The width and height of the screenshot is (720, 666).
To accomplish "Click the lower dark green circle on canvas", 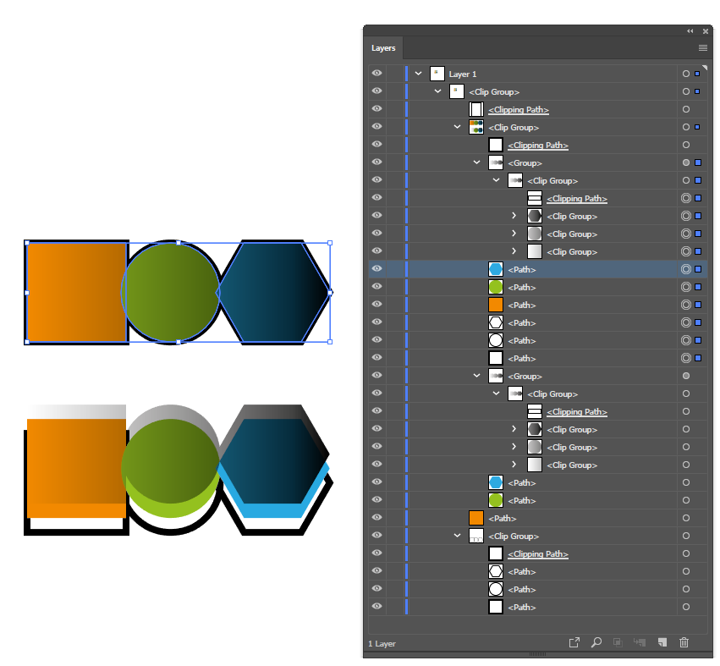I will (x=170, y=460).
